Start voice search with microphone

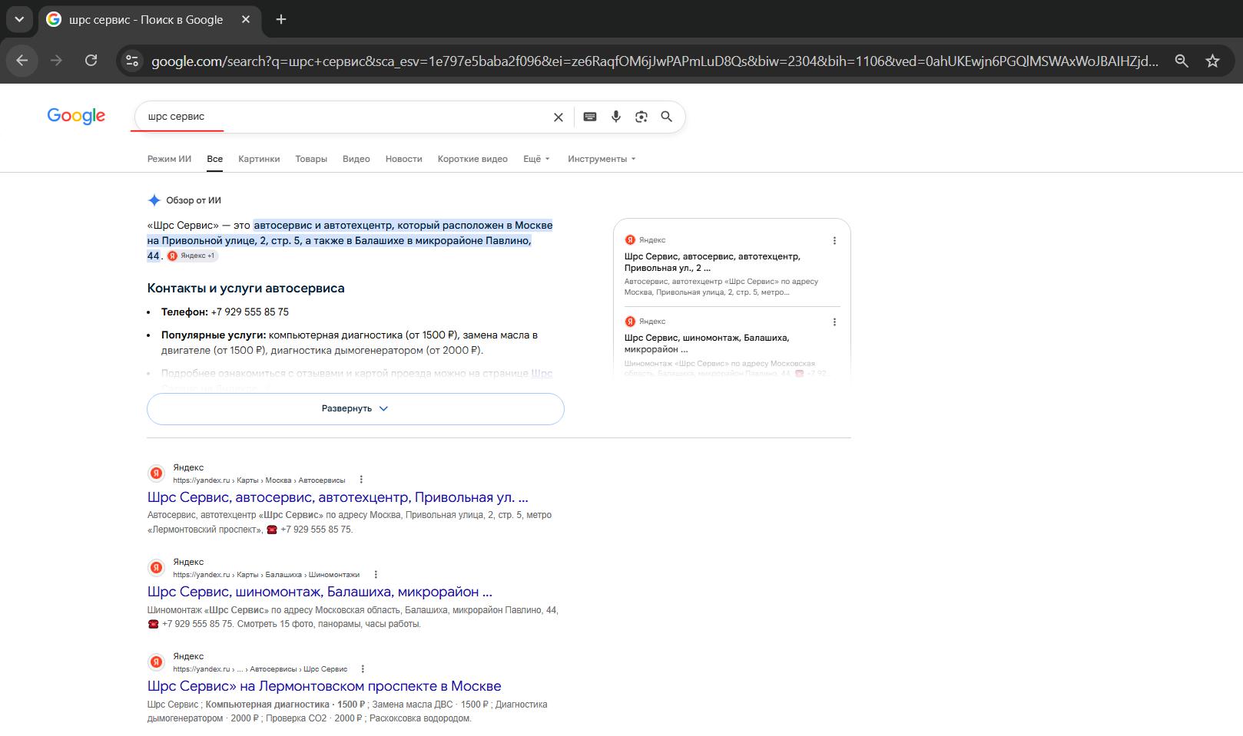pyautogui.click(x=615, y=117)
